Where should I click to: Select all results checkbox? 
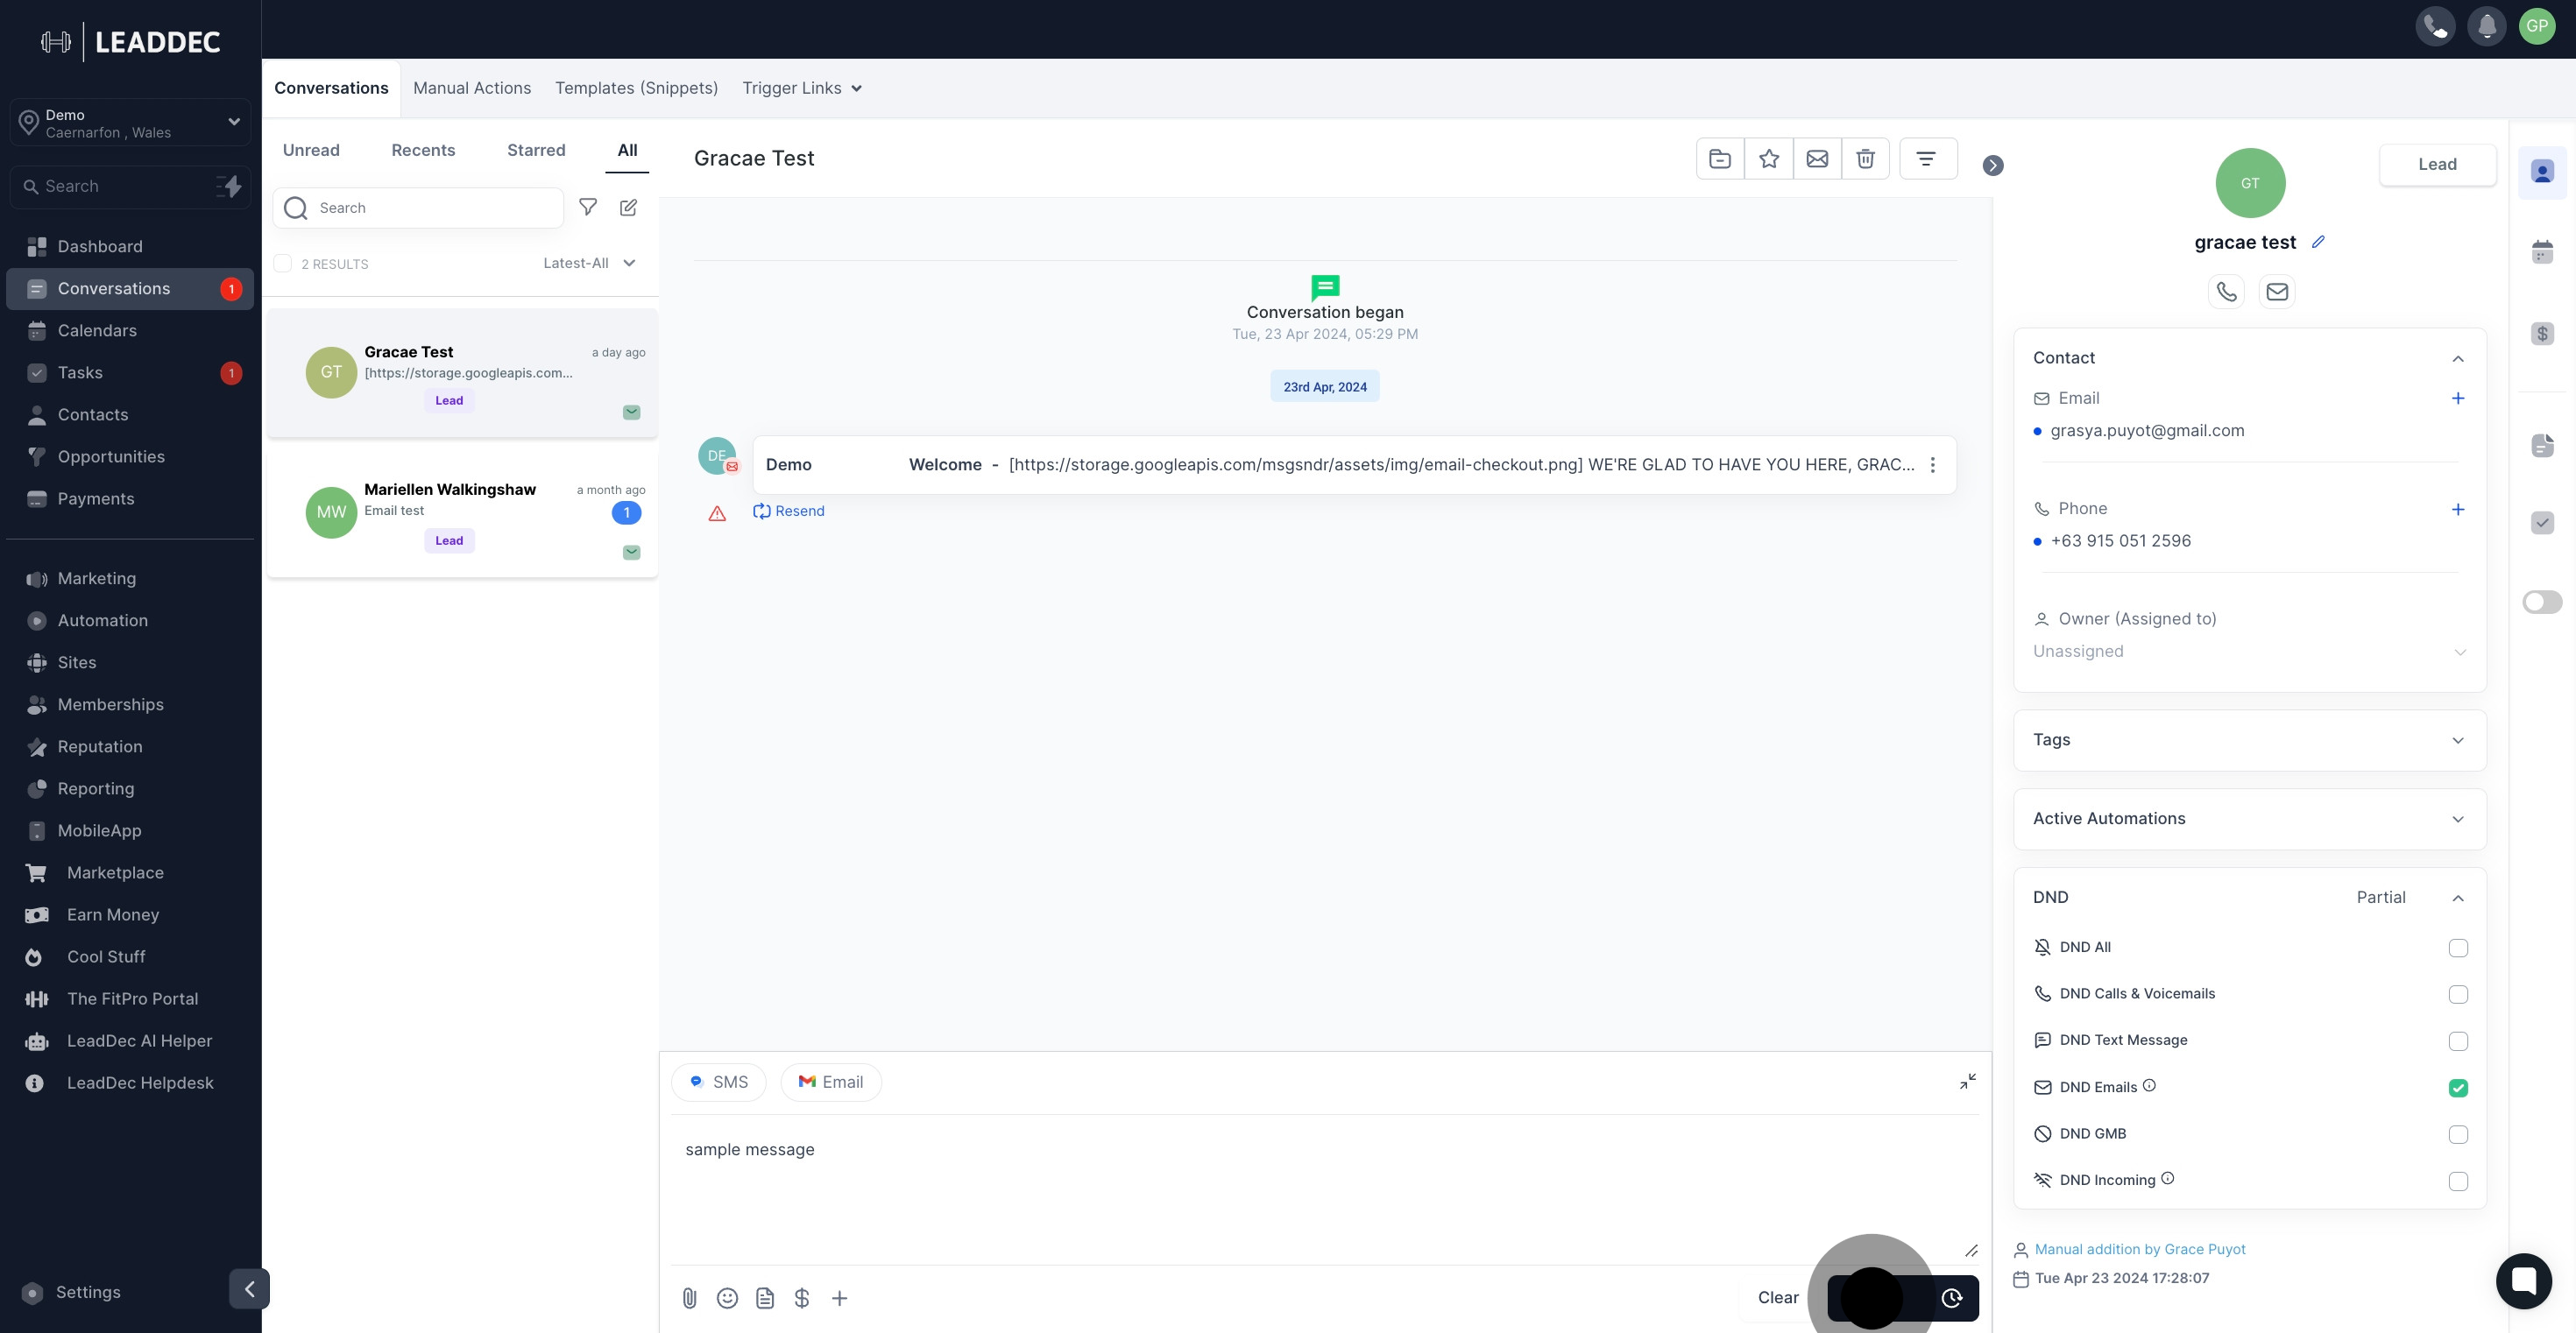click(283, 263)
